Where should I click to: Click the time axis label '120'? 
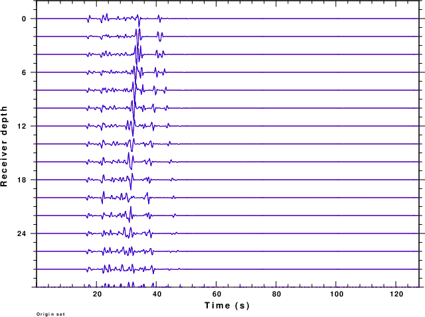(397, 294)
